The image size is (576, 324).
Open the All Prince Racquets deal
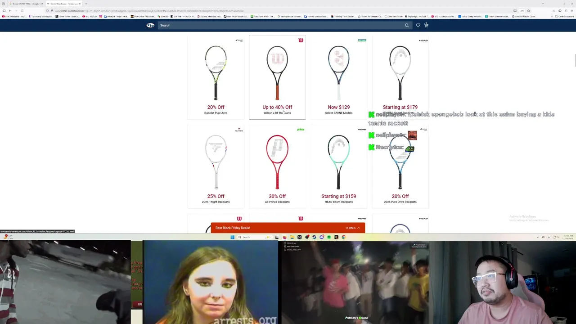[x=277, y=166]
